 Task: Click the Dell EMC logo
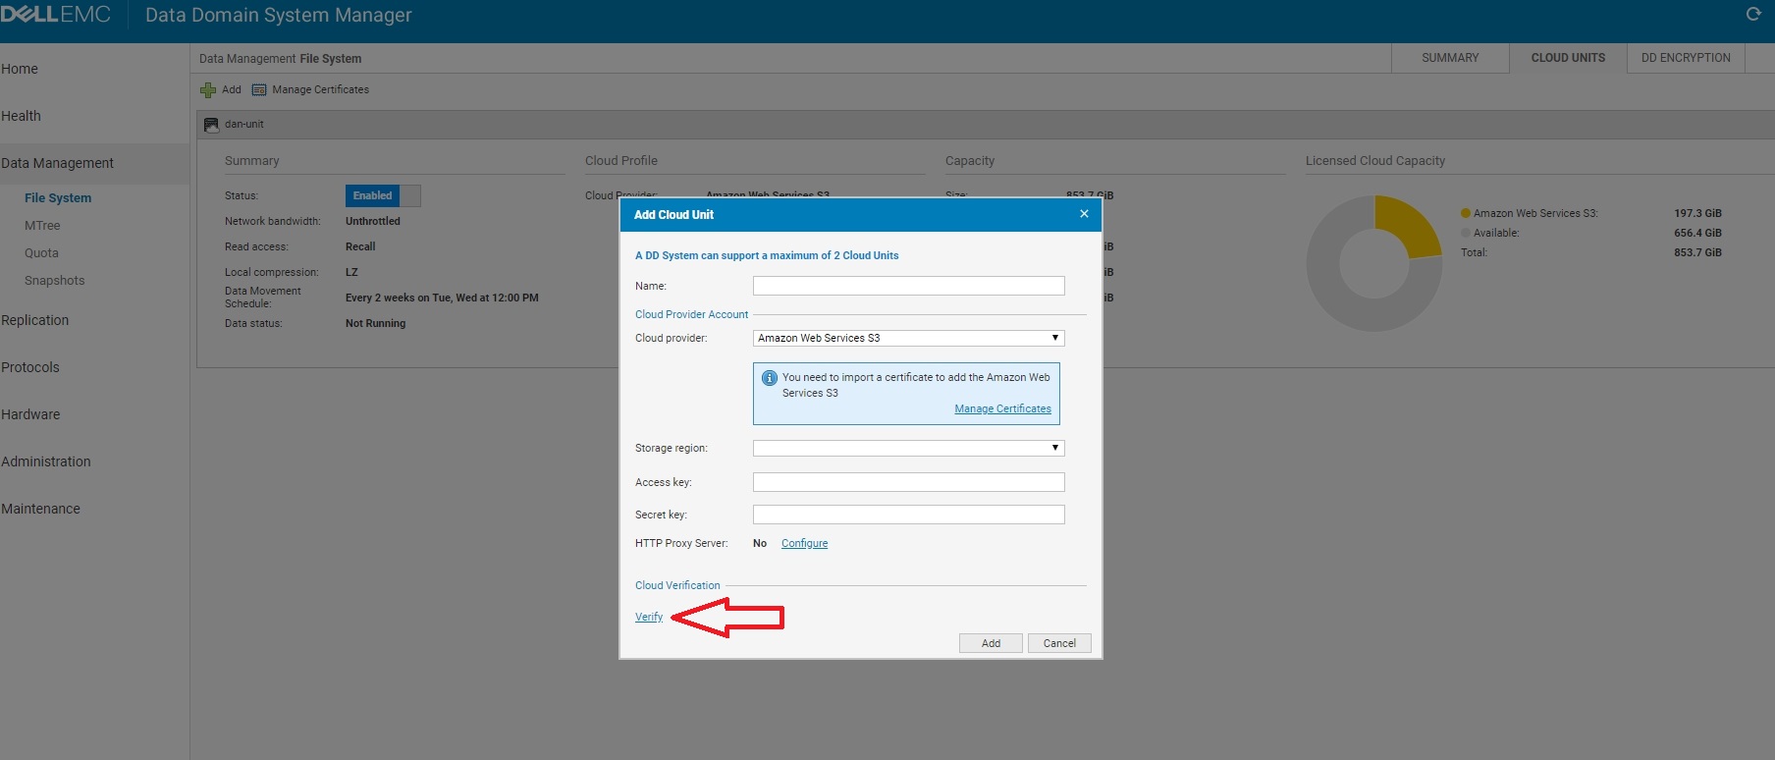(56, 15)
